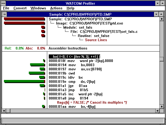Open the File menu

[x=6, y=8]
